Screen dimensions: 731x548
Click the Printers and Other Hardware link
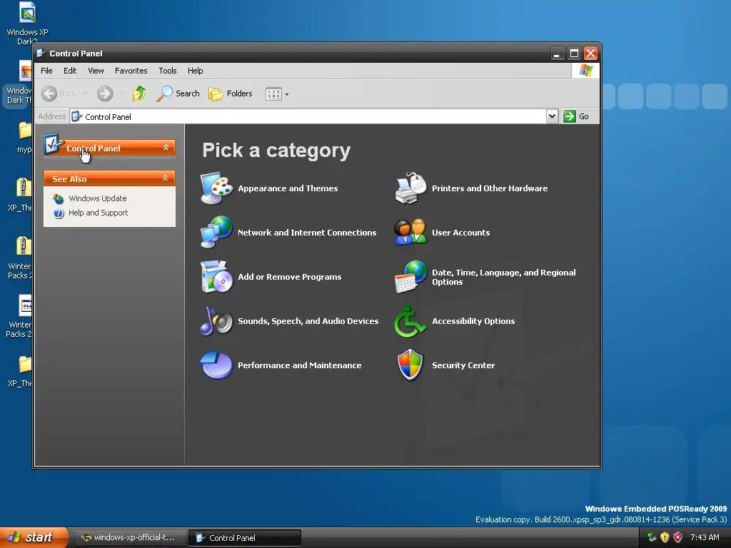pyautogui.click(x=490, y=188)
